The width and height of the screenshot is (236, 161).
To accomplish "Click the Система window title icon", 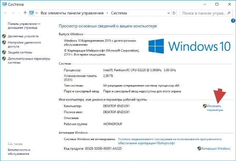I will tap(4, 4).
